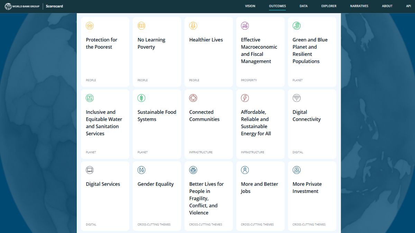Open Affordable, Reliable and Sustainable Energy title
The width and height of the screenshot is (415, 233).
point(256,123)
